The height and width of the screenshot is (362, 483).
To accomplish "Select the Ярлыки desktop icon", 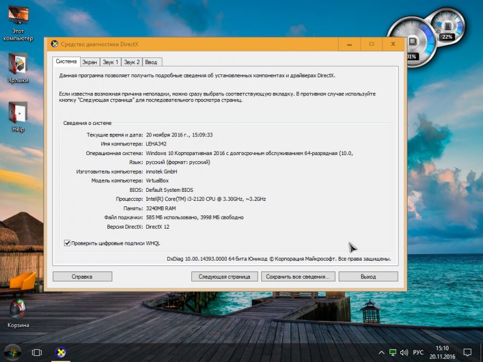I will [18, 68].
